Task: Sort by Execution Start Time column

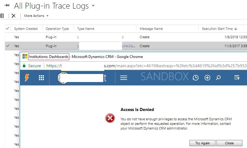Action: 217,29
